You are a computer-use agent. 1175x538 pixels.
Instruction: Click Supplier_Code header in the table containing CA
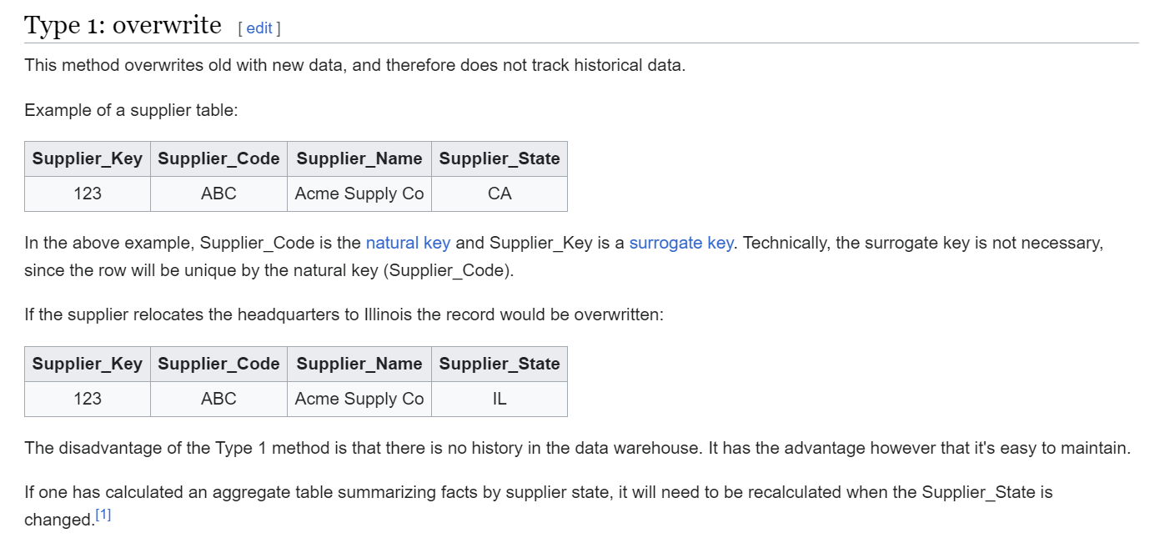pos(218,158)
